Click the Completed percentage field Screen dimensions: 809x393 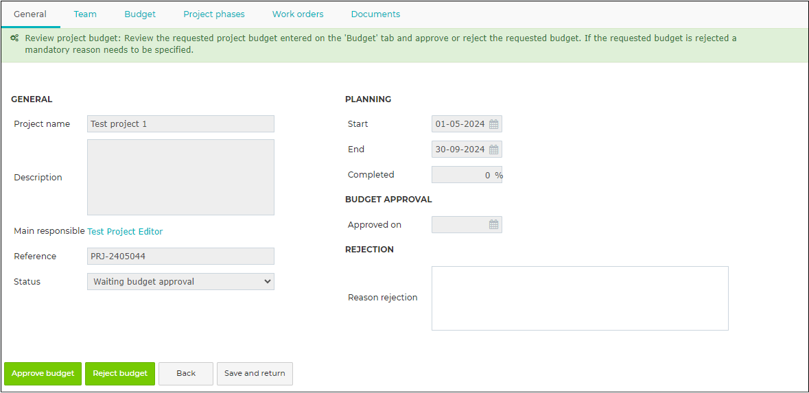pyautogui.click(x=467, y=175)
